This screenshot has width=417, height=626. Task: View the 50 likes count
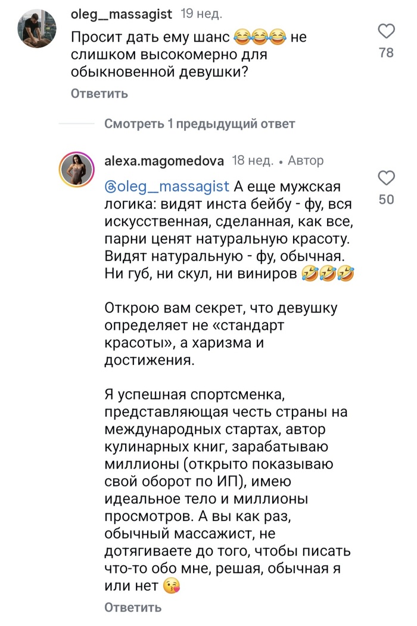387,200
